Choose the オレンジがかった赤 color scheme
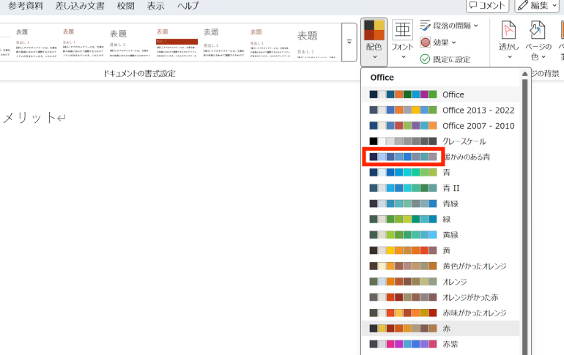This screenshot has width=564, height=355. tap(441, 297)
